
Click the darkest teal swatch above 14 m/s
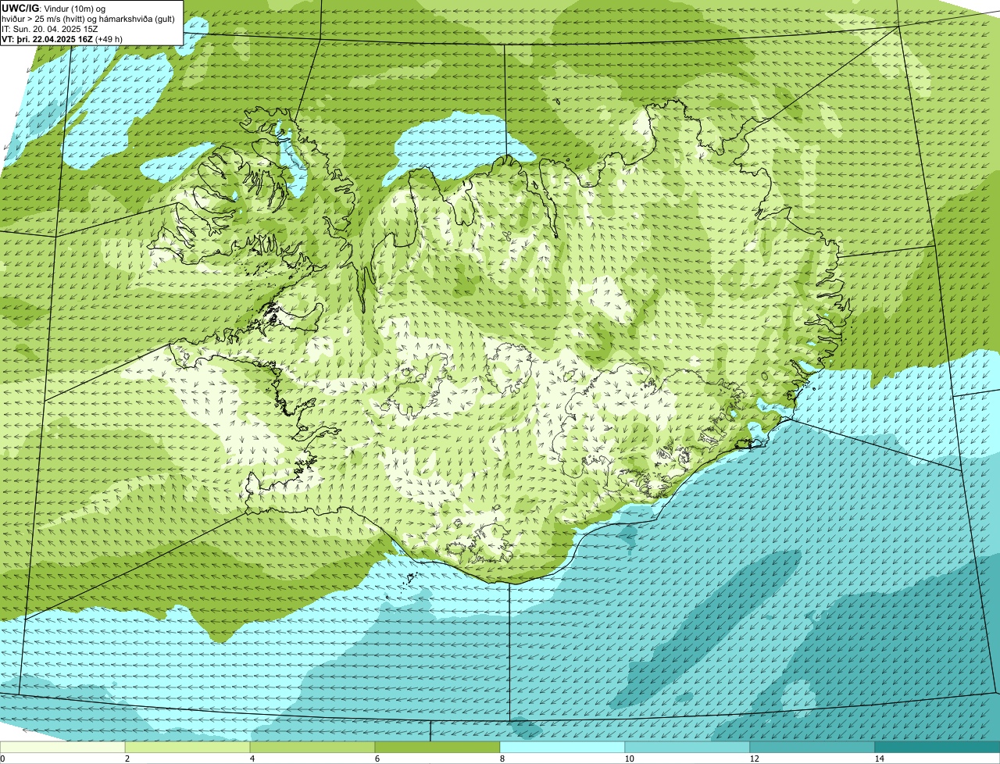(x=937, y=747)
